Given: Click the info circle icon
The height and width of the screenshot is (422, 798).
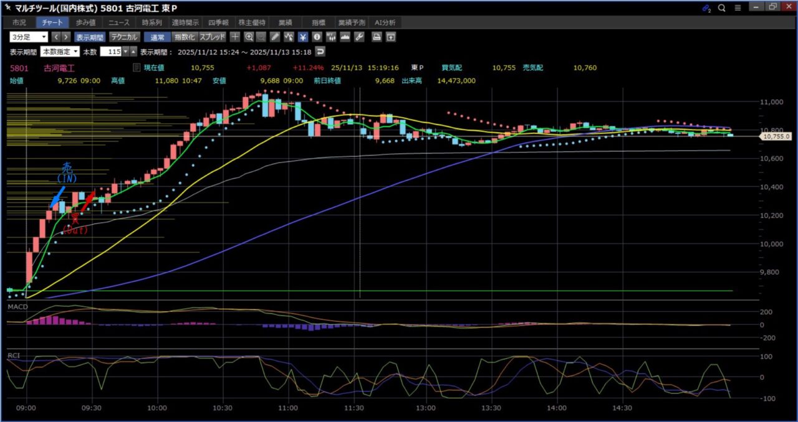Looking at the screenshot, I should pos(317,37).
